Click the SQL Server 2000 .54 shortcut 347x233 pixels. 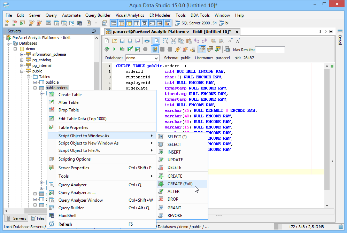pyautogui.click(x=196, y=23)
